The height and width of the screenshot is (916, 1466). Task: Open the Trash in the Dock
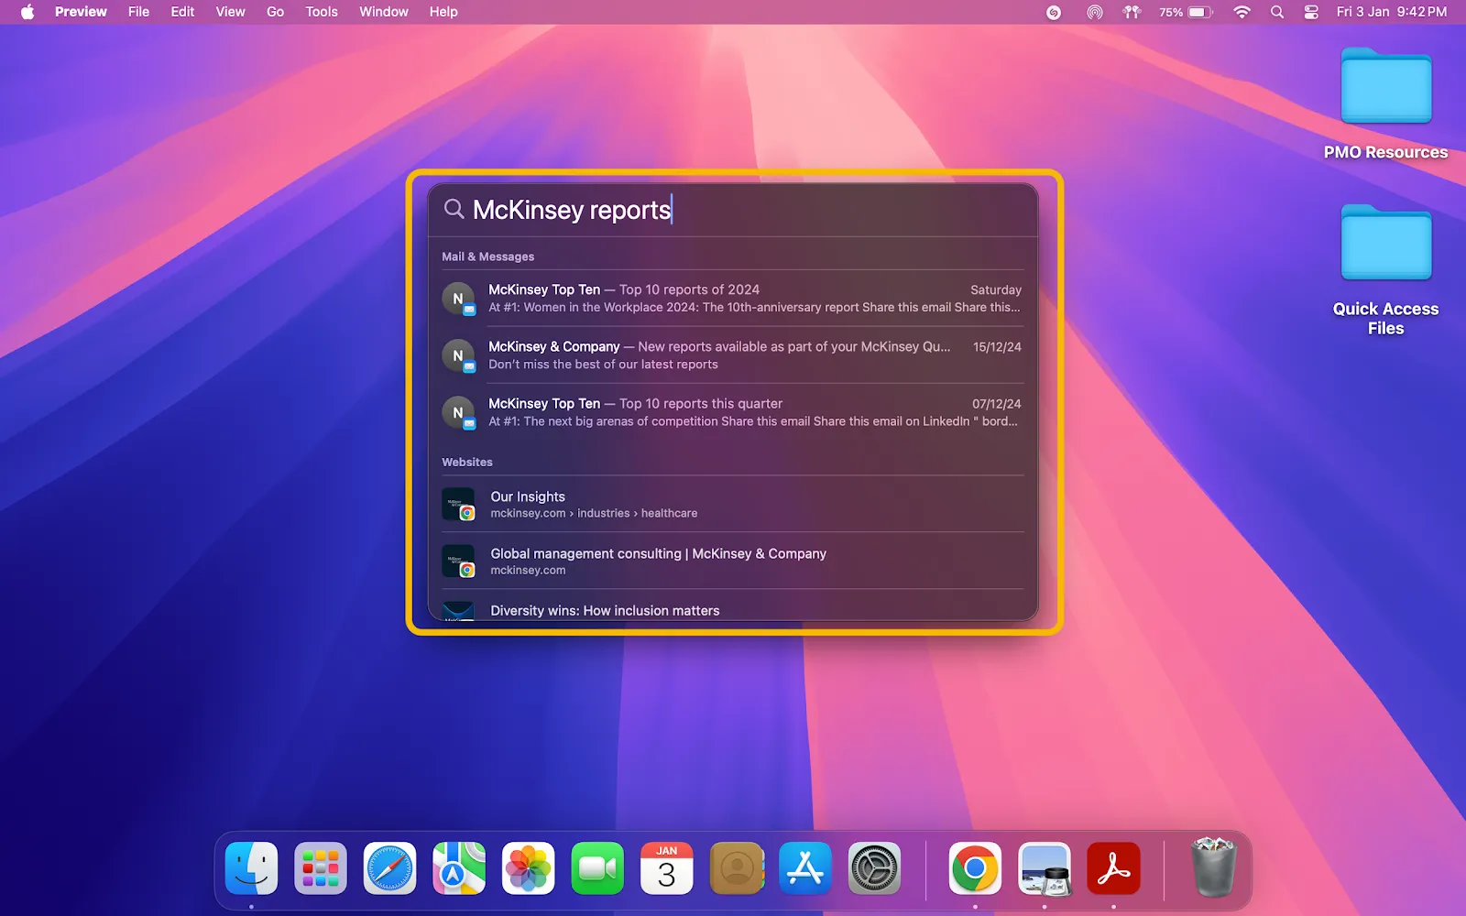click(1213, 867)
